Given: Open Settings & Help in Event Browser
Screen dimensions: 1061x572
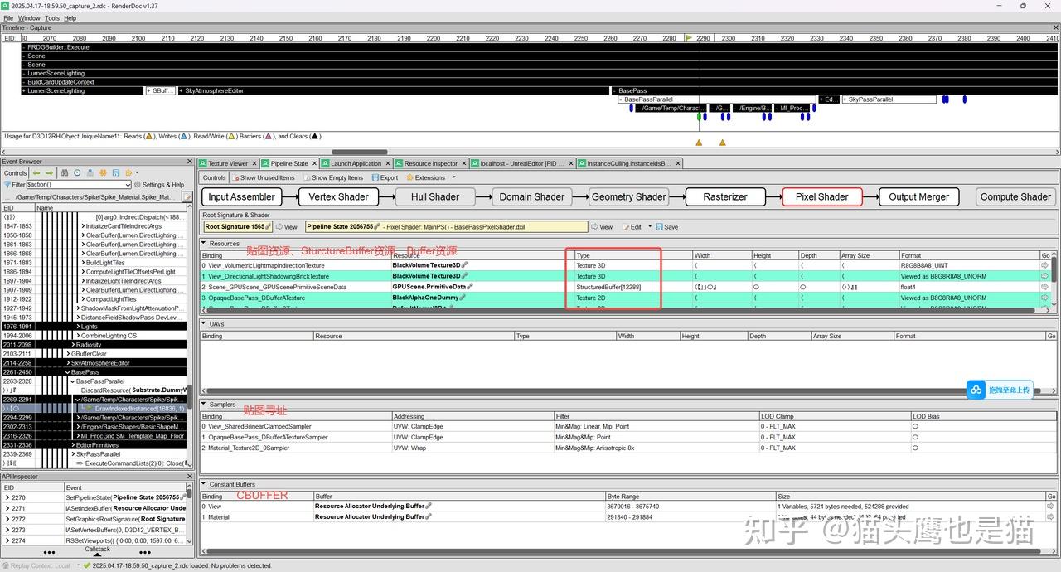Looking at the screenshot, I should (x=163, y=184).
